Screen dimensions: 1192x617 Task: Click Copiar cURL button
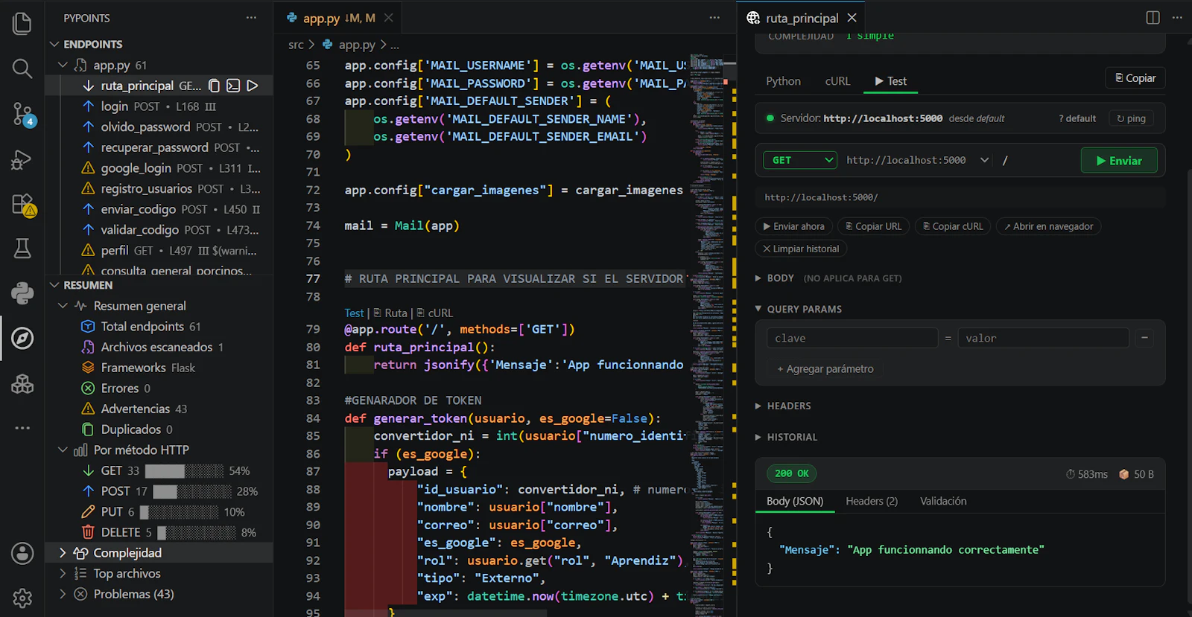[953, 226]
